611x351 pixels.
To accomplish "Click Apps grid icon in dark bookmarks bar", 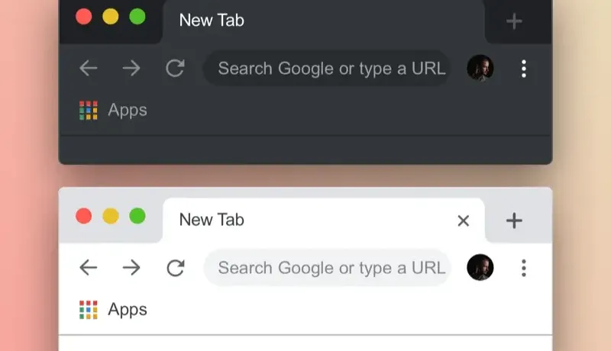I will 89,111.
